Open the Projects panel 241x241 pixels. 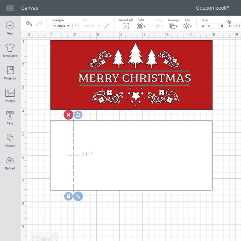[10, 73]
